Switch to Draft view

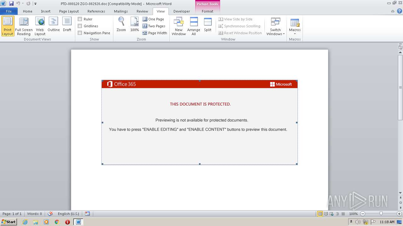(67, 24)
